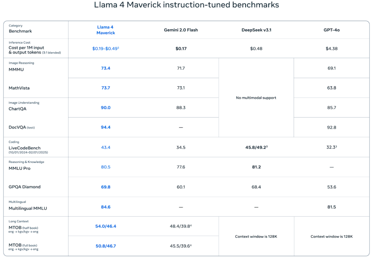Select the "92.8" DocVQA score
Image resolution: width=372 pixels, height=258 pixels.
pyautogui.click(x=331, y=127)
